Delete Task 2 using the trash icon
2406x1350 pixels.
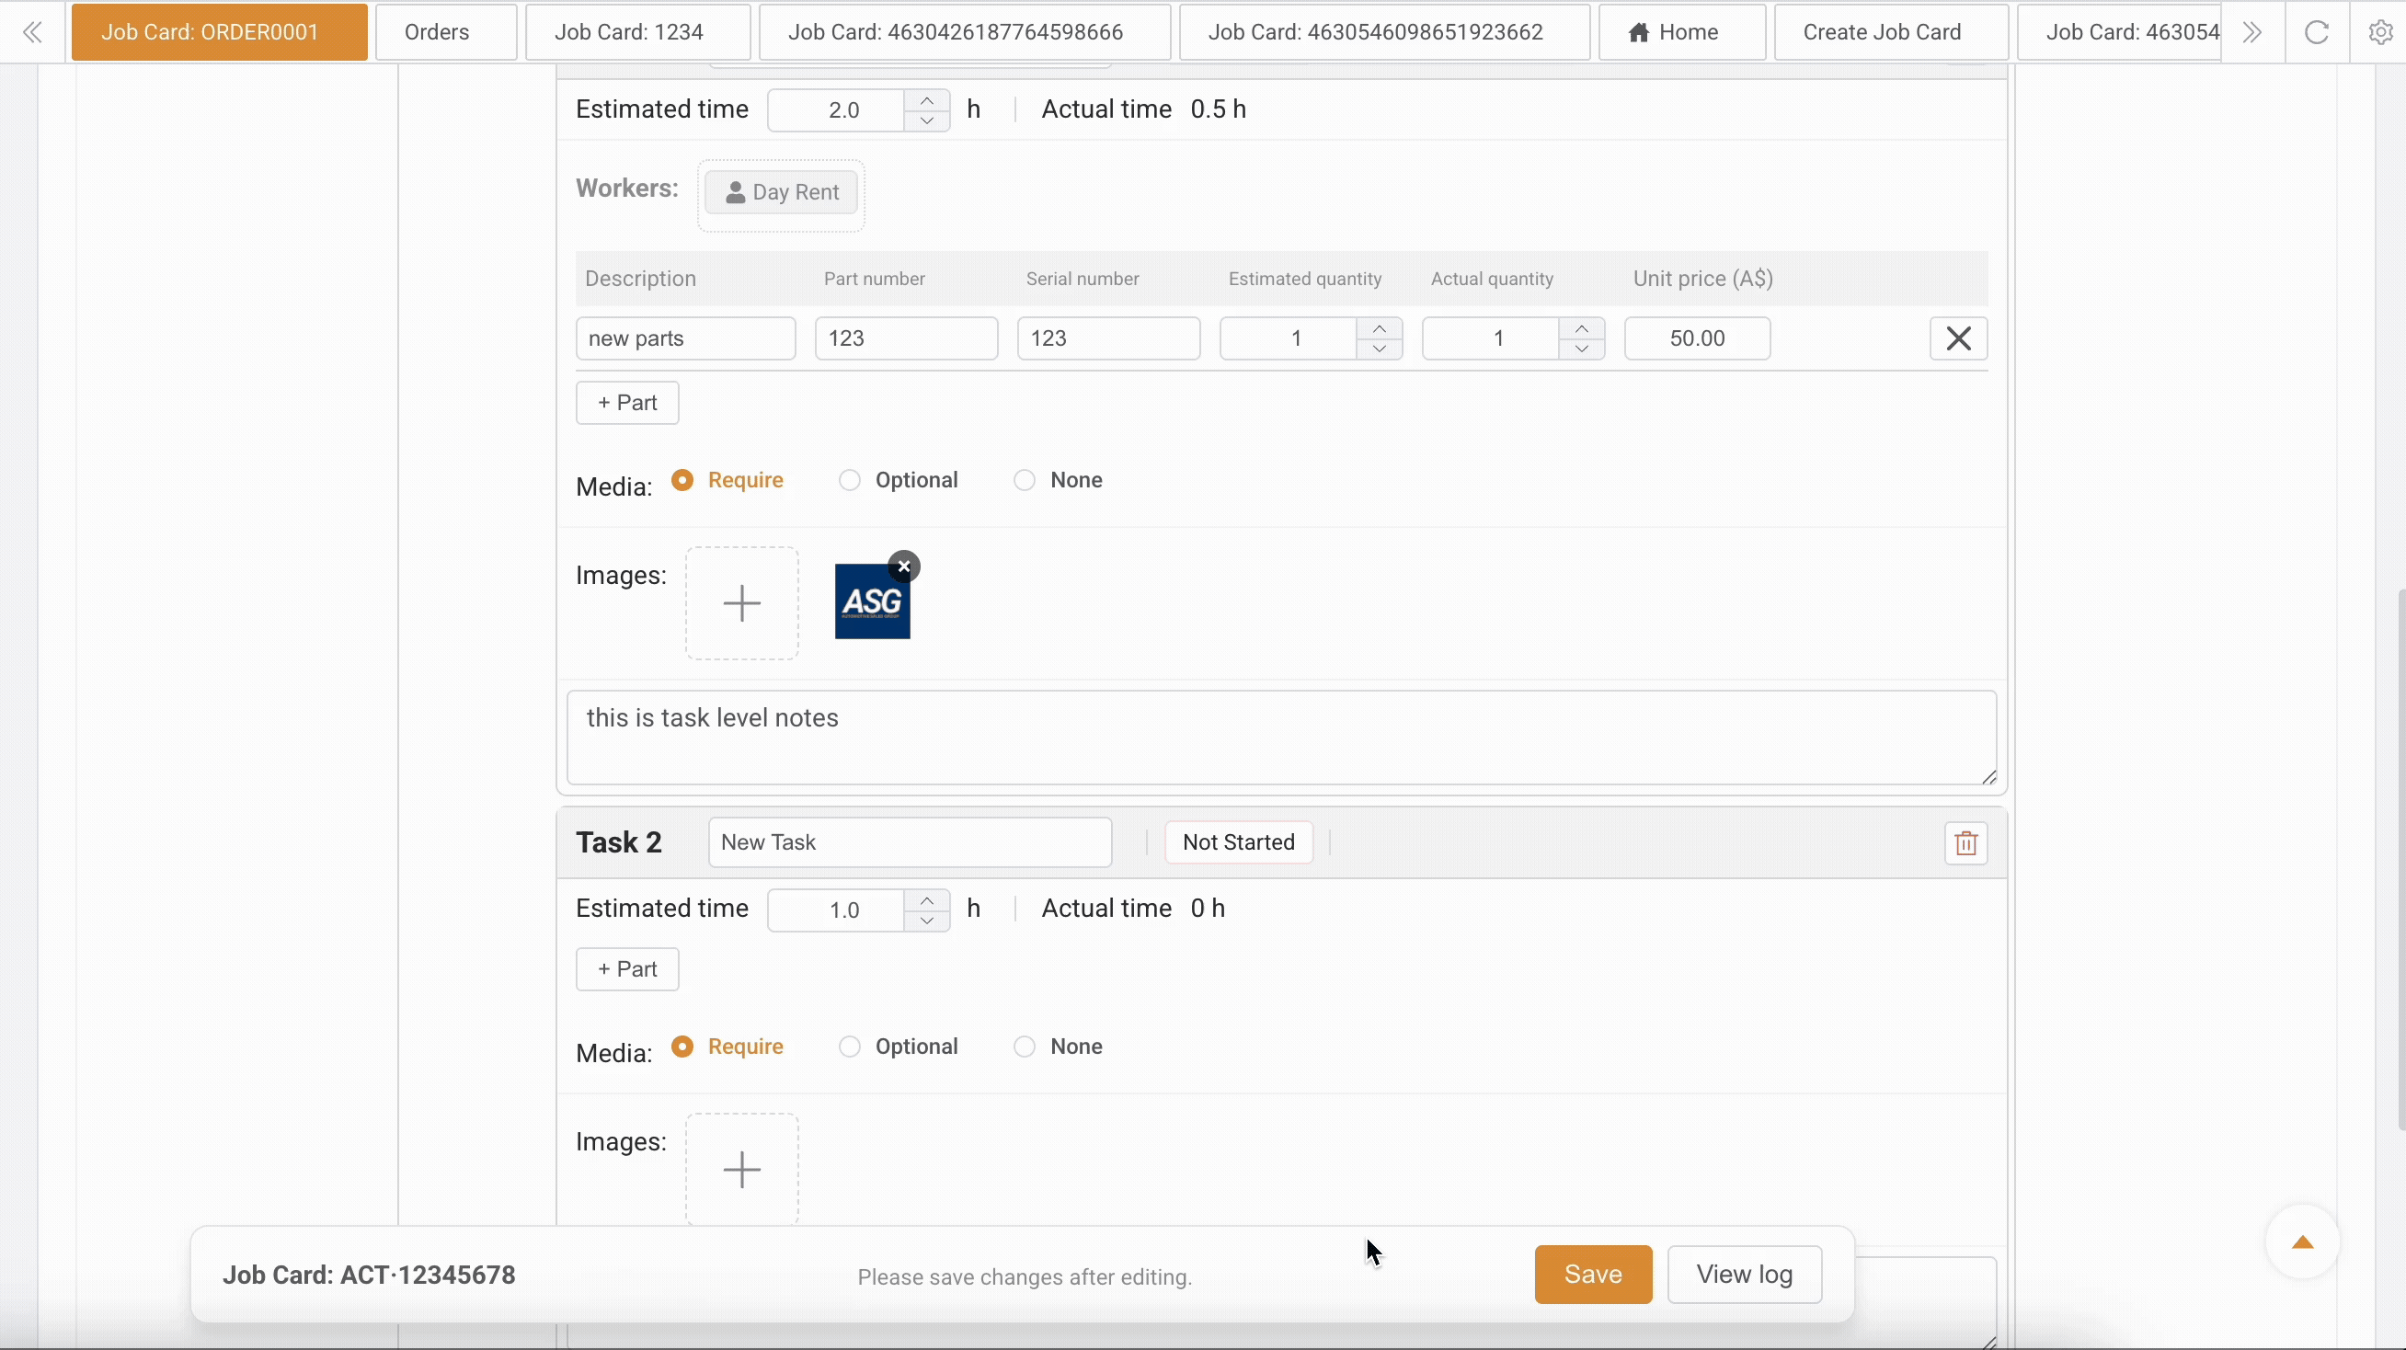(x=1966, y=842)
